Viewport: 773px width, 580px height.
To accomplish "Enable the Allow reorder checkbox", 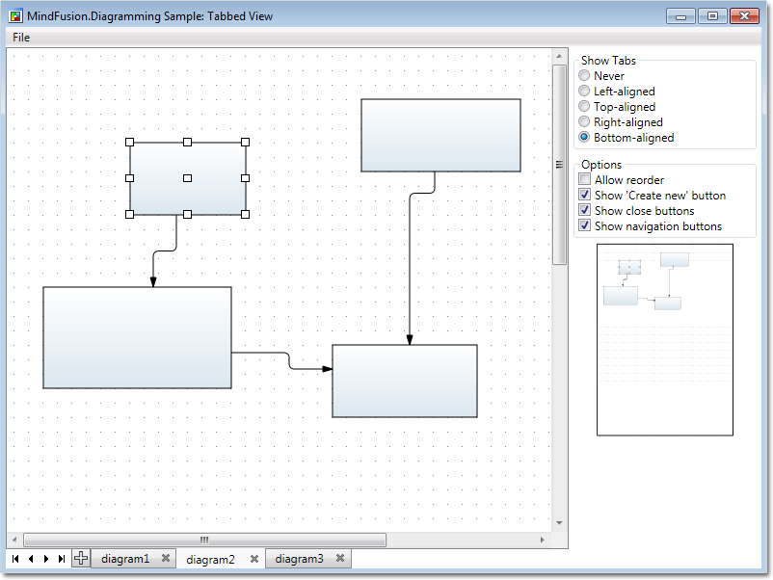I will tap(584, 180).
